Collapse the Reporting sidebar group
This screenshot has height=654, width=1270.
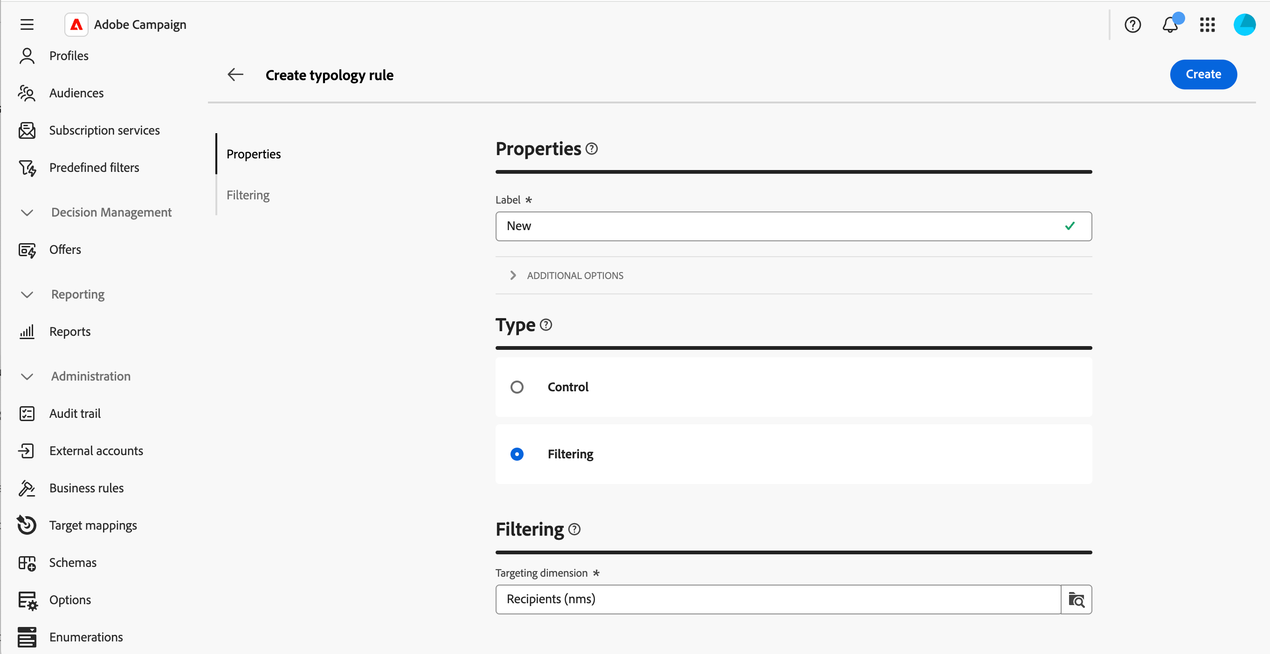27,294
